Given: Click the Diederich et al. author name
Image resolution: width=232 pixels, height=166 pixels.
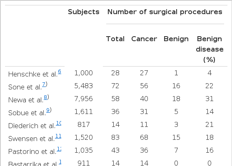Looking at the screenshot, I should [x=32, y=126].
